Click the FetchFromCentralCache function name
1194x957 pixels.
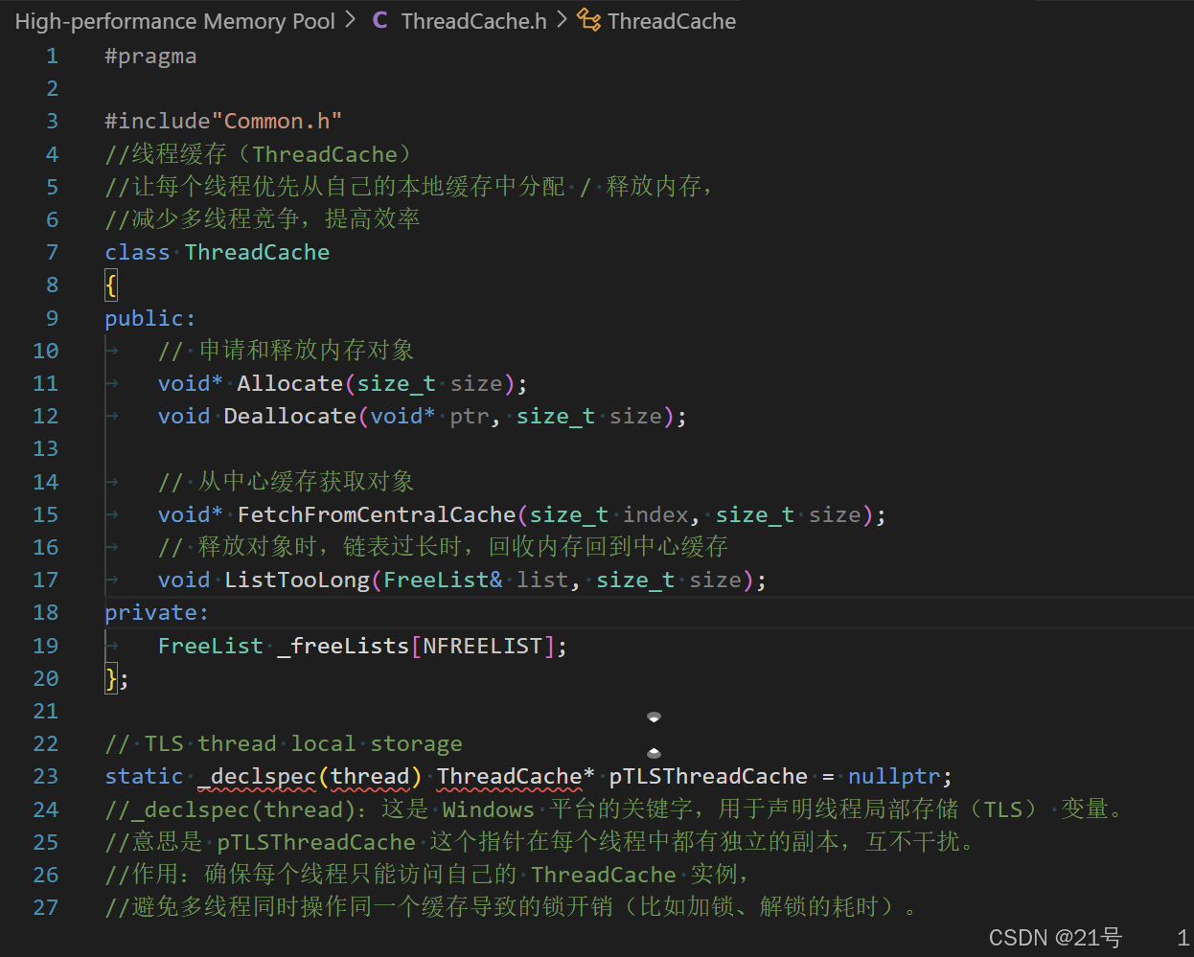pyautogui.click(x=377, y=514)
